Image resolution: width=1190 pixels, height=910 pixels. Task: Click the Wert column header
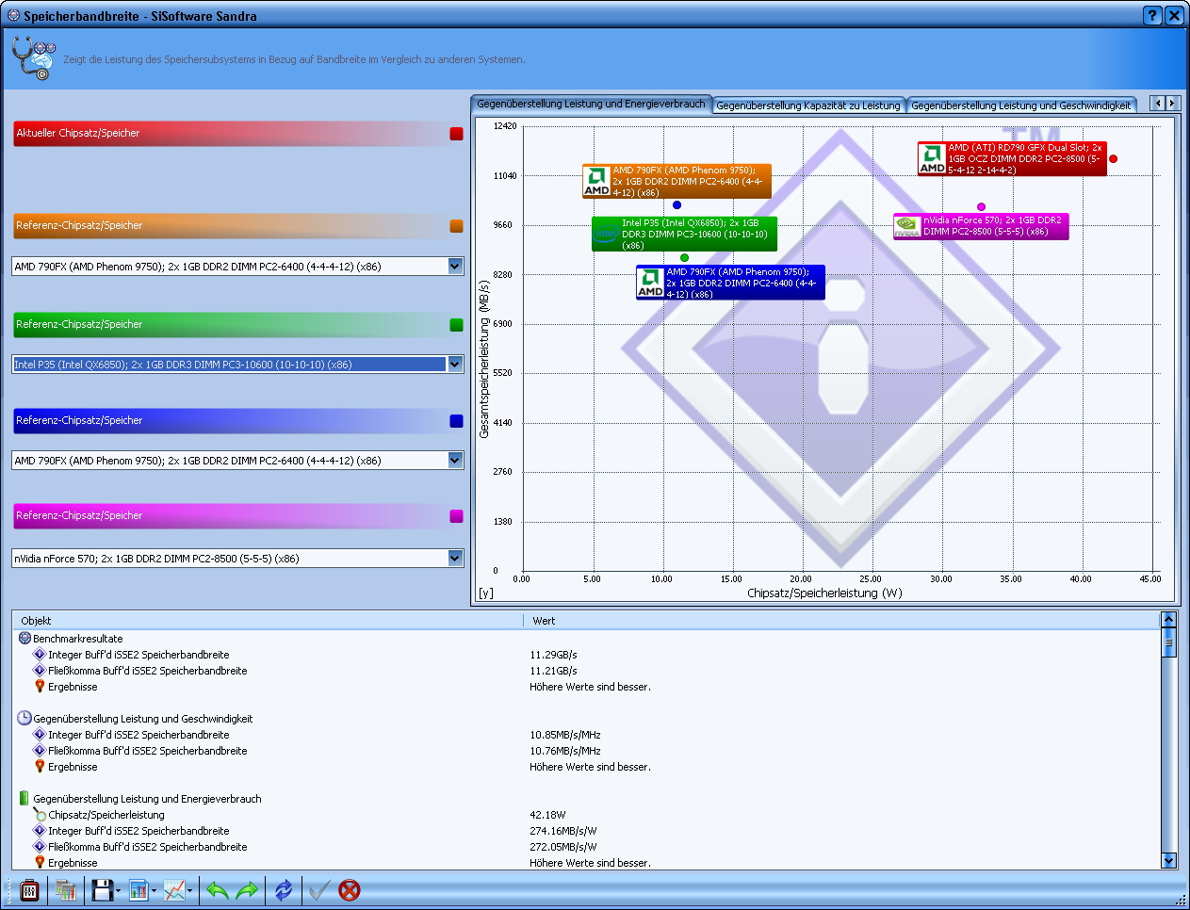coord(840,621)
